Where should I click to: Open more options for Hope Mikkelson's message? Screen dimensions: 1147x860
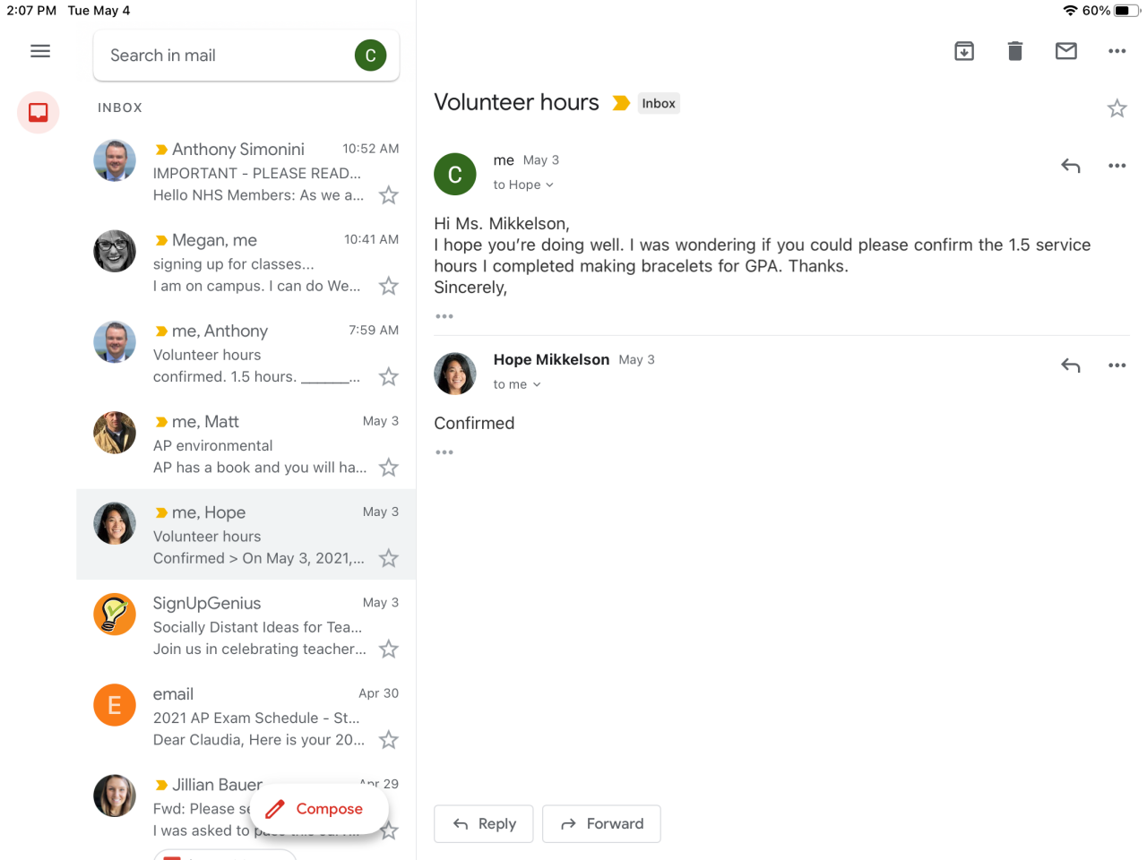click(1117, 365)
